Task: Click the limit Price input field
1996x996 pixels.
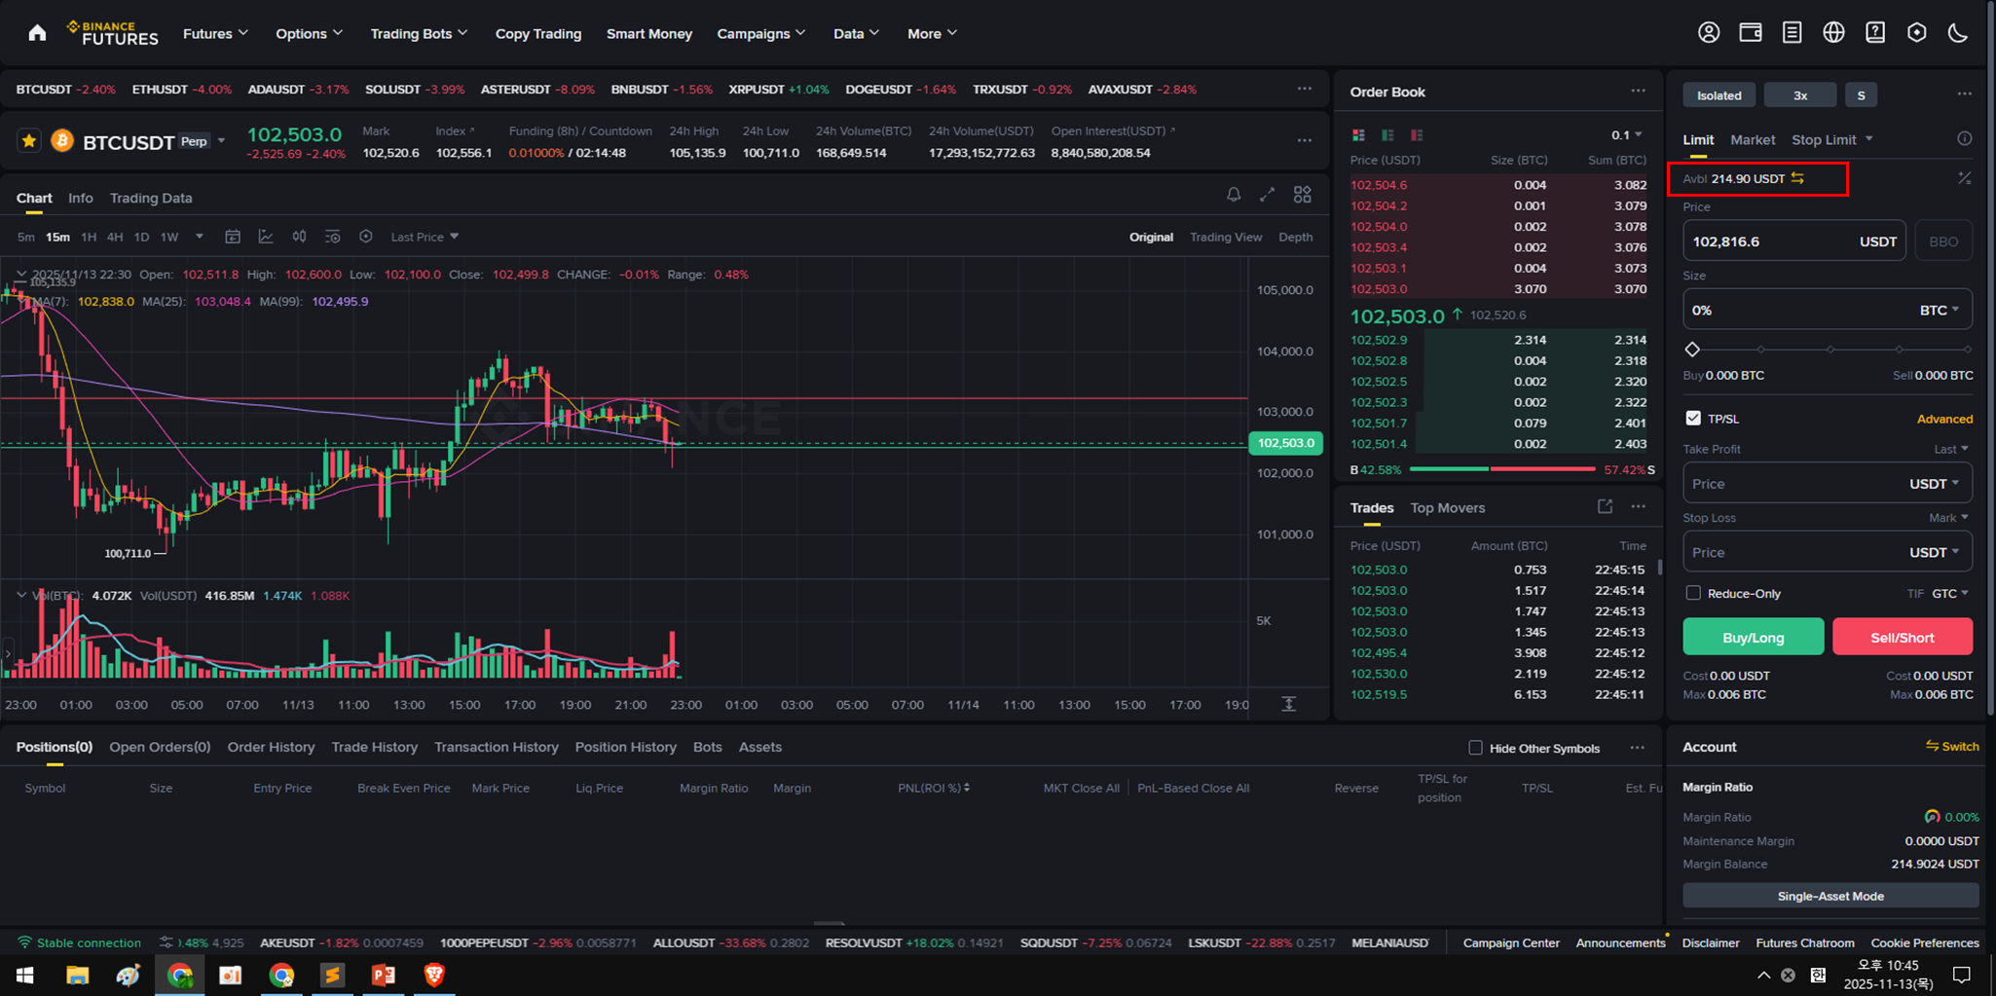Action: click(1794, 241)
